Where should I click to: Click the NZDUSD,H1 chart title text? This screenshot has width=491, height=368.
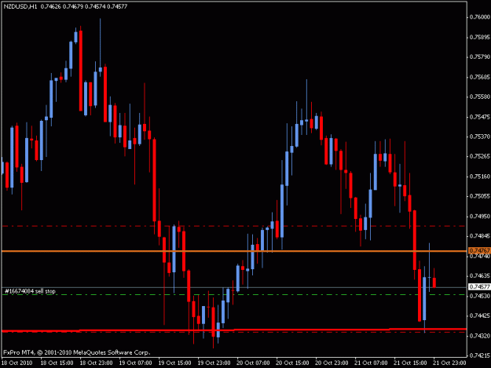coord(20,6)
